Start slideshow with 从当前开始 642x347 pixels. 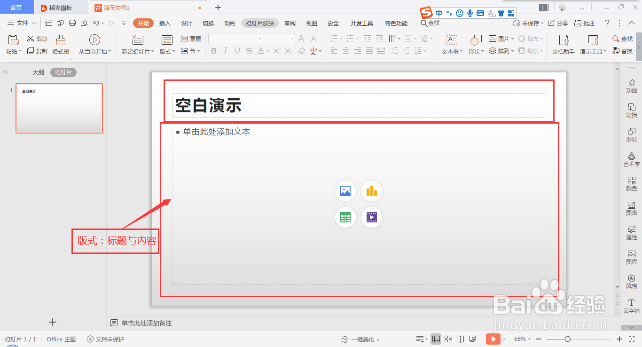[x=94, y=45]
